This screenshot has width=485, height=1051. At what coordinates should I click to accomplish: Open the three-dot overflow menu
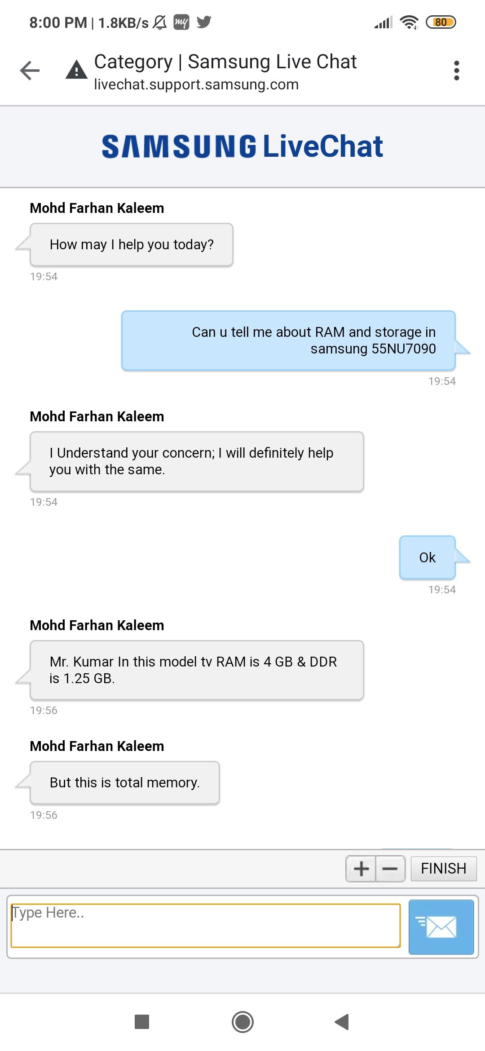tap(456, 71)
